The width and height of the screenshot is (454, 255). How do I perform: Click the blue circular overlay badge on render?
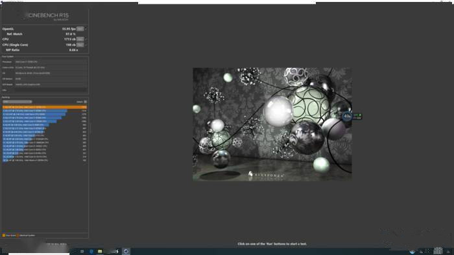[x=347, y=116]
